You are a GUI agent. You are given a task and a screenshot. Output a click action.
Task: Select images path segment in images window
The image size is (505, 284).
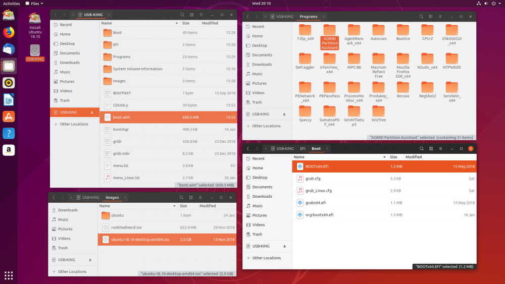click(112, 197)
